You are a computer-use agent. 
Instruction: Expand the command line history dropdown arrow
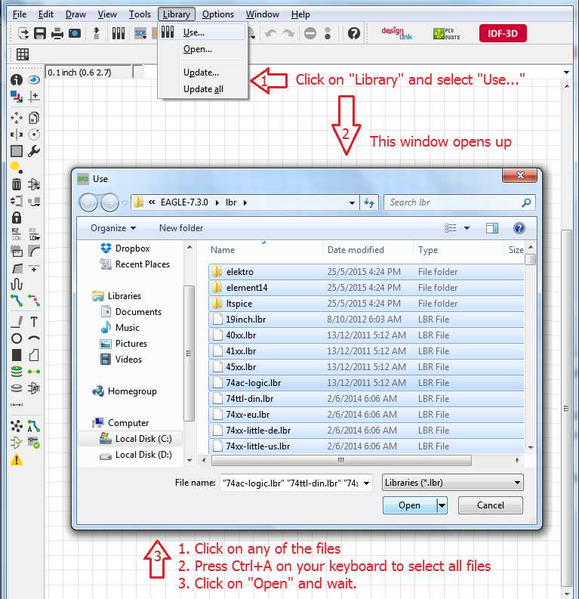pos(566,73)
